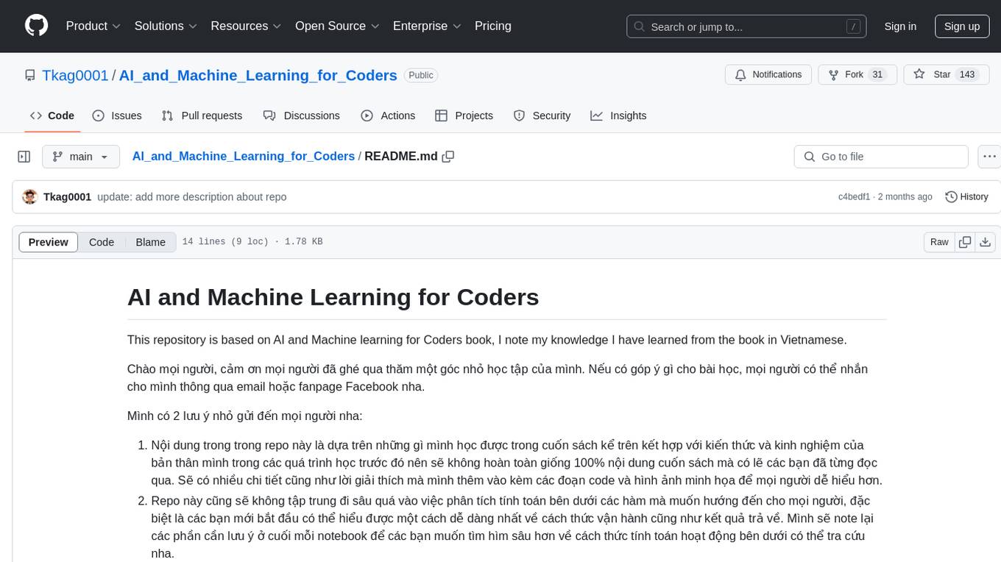Switch to the Pull requests tab
The image size is (1001, 562).
click(202, 115)
